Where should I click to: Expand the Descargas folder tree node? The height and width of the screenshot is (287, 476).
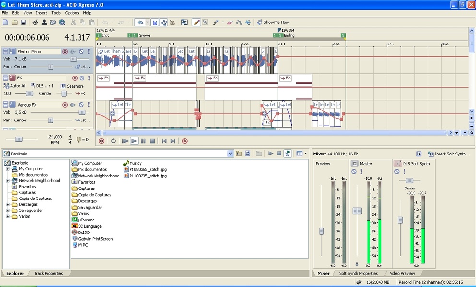(x=8, y=205)
